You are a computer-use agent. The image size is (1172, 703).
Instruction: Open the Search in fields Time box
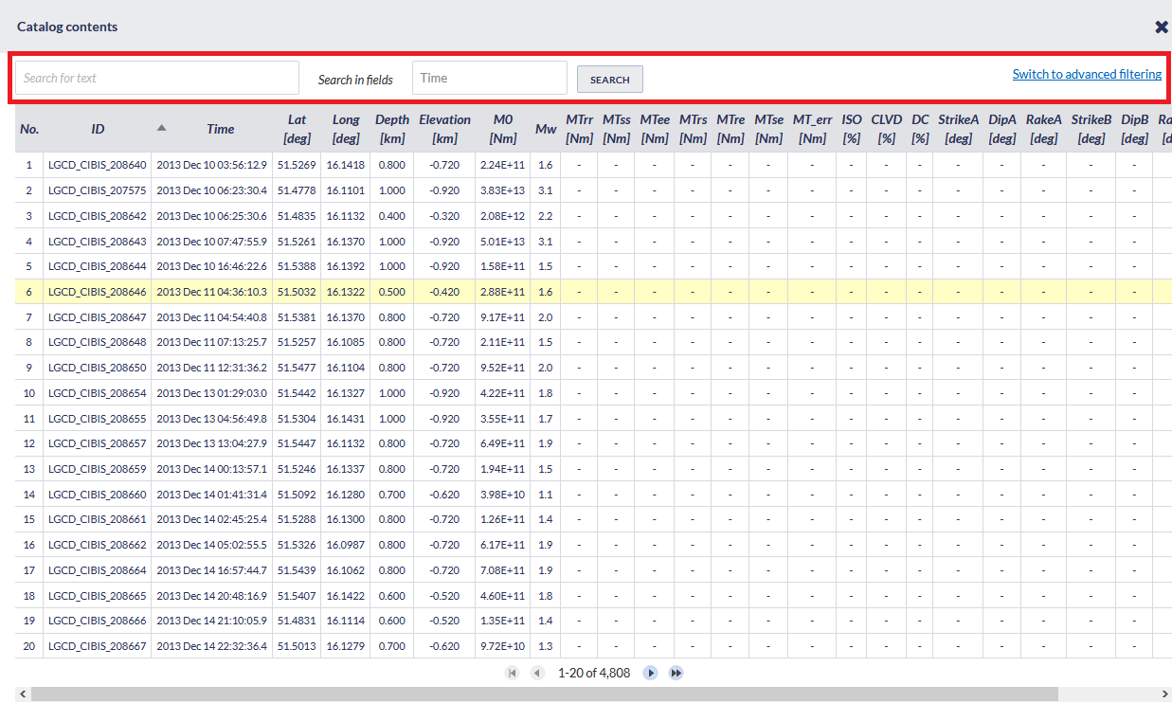[x=489, y=78]
